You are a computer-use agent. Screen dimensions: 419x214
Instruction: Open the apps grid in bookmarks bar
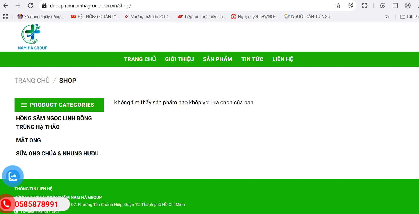point(5,16)
